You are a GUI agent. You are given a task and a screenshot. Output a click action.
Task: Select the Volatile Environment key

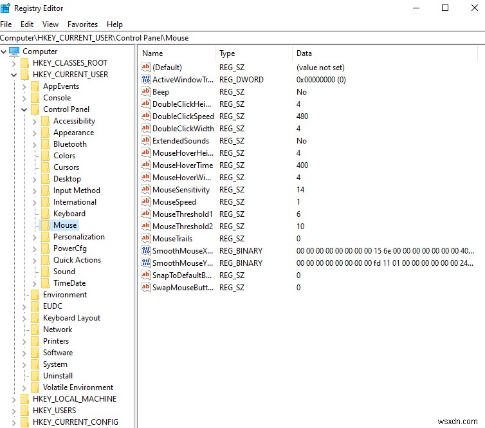78,387
